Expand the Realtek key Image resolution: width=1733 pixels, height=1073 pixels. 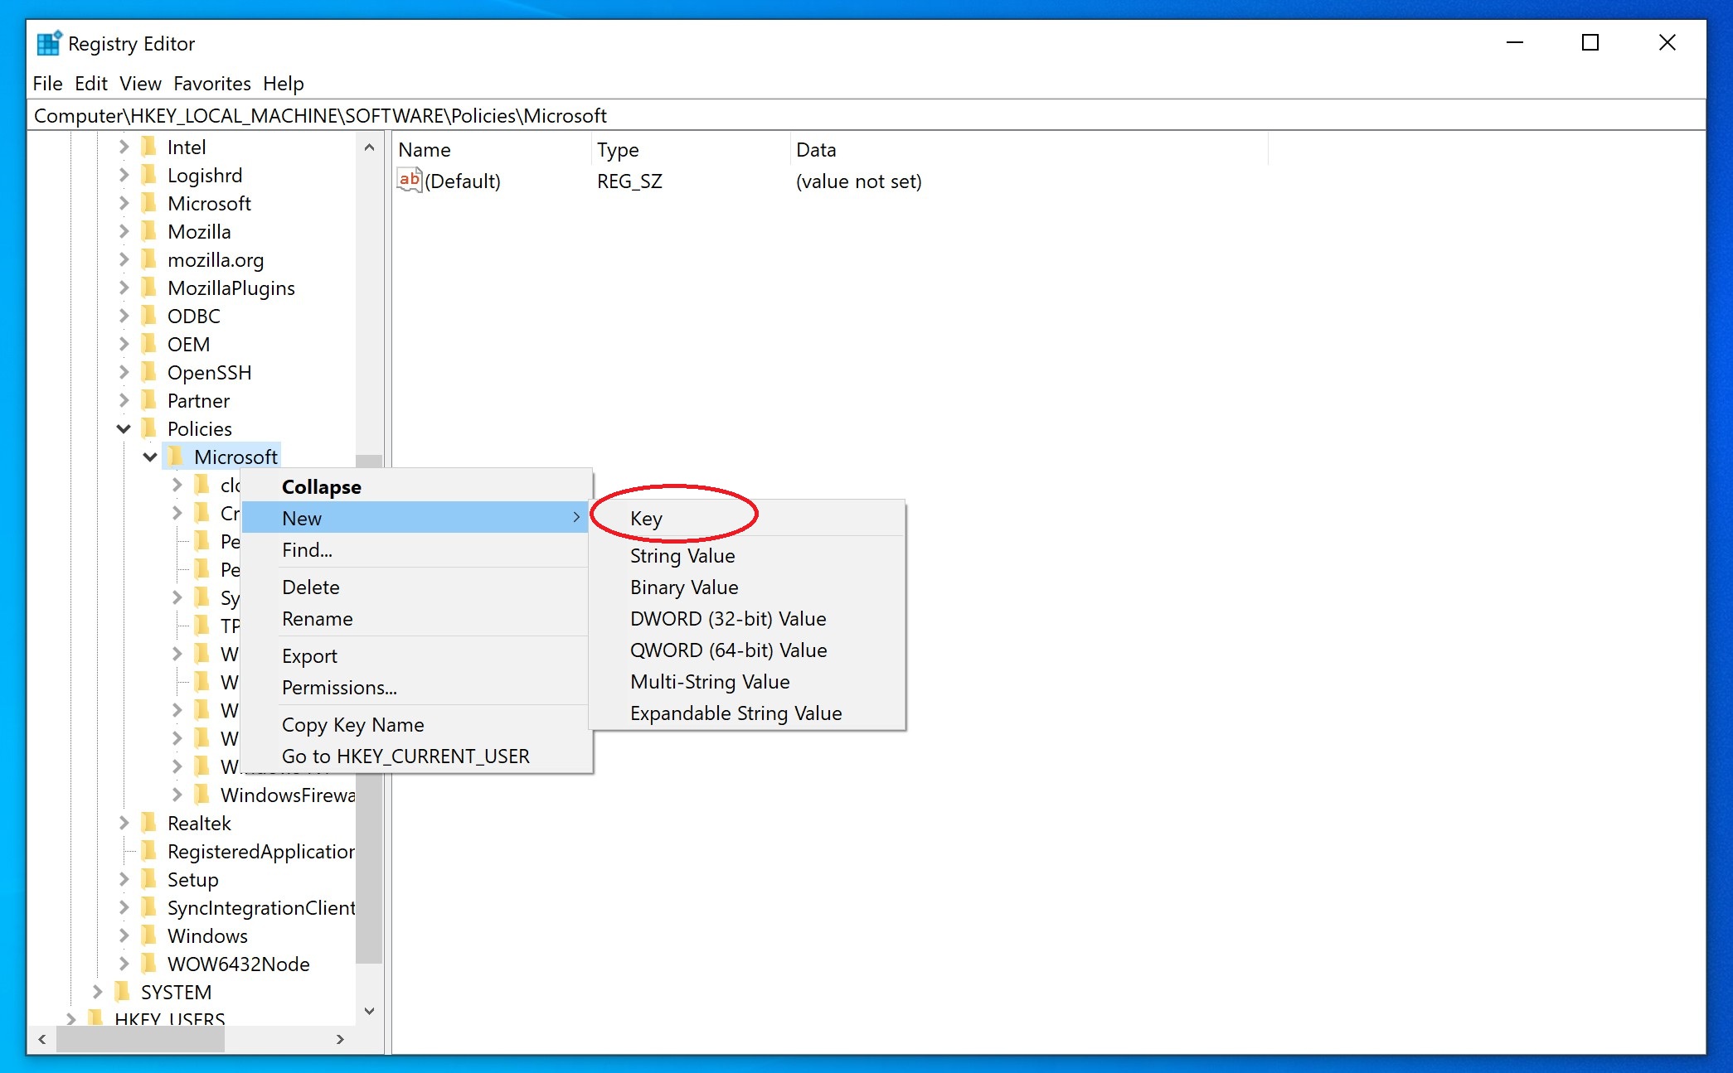pos(124,823)
